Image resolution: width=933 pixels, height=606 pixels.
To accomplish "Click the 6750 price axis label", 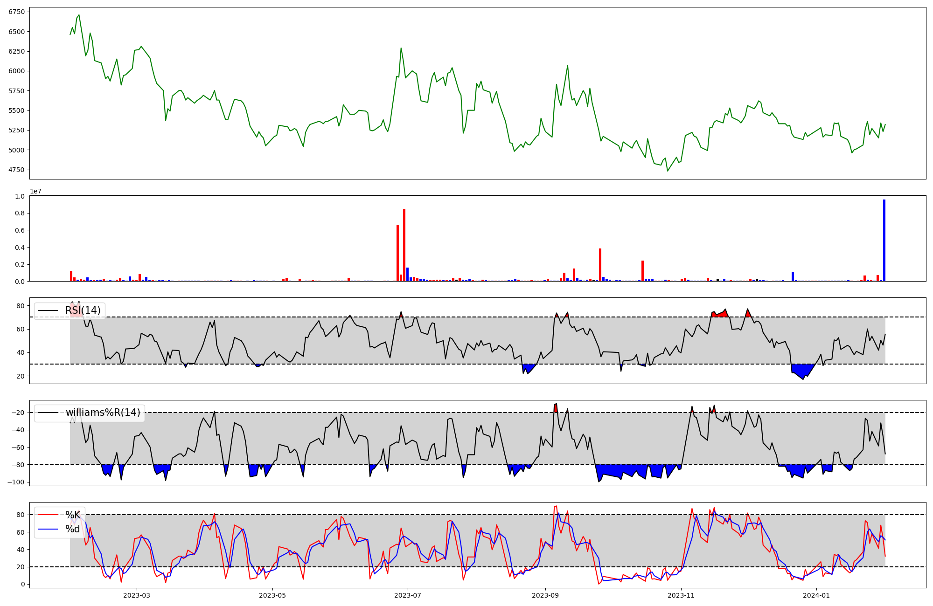I will pyautogui.click(x=17, y=12).
